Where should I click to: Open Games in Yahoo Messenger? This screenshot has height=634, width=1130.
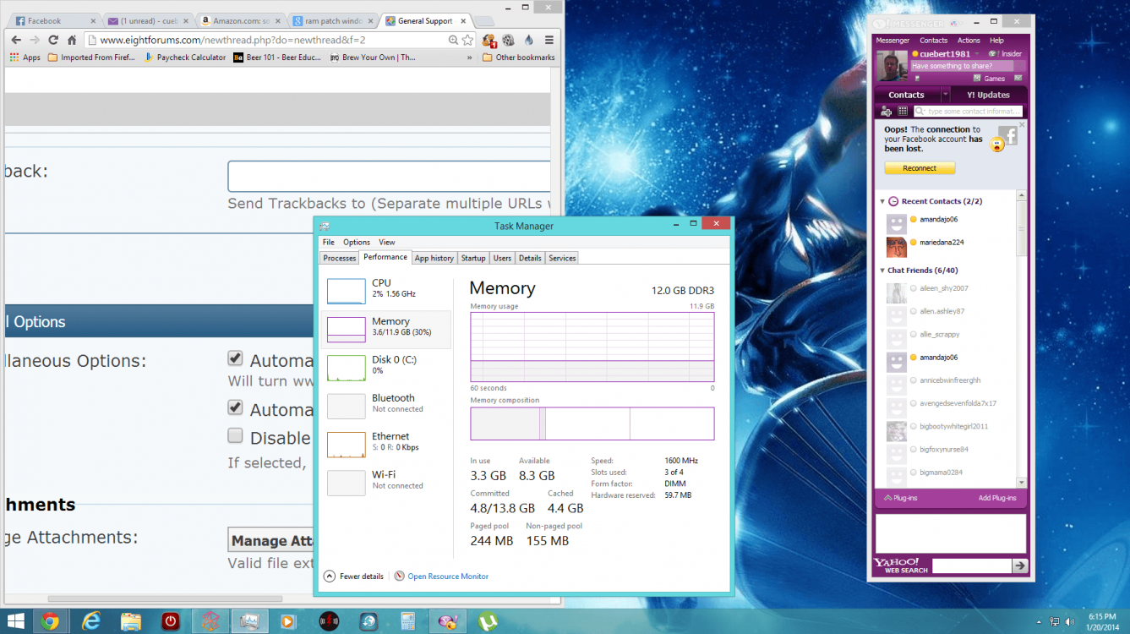point(989,79)
